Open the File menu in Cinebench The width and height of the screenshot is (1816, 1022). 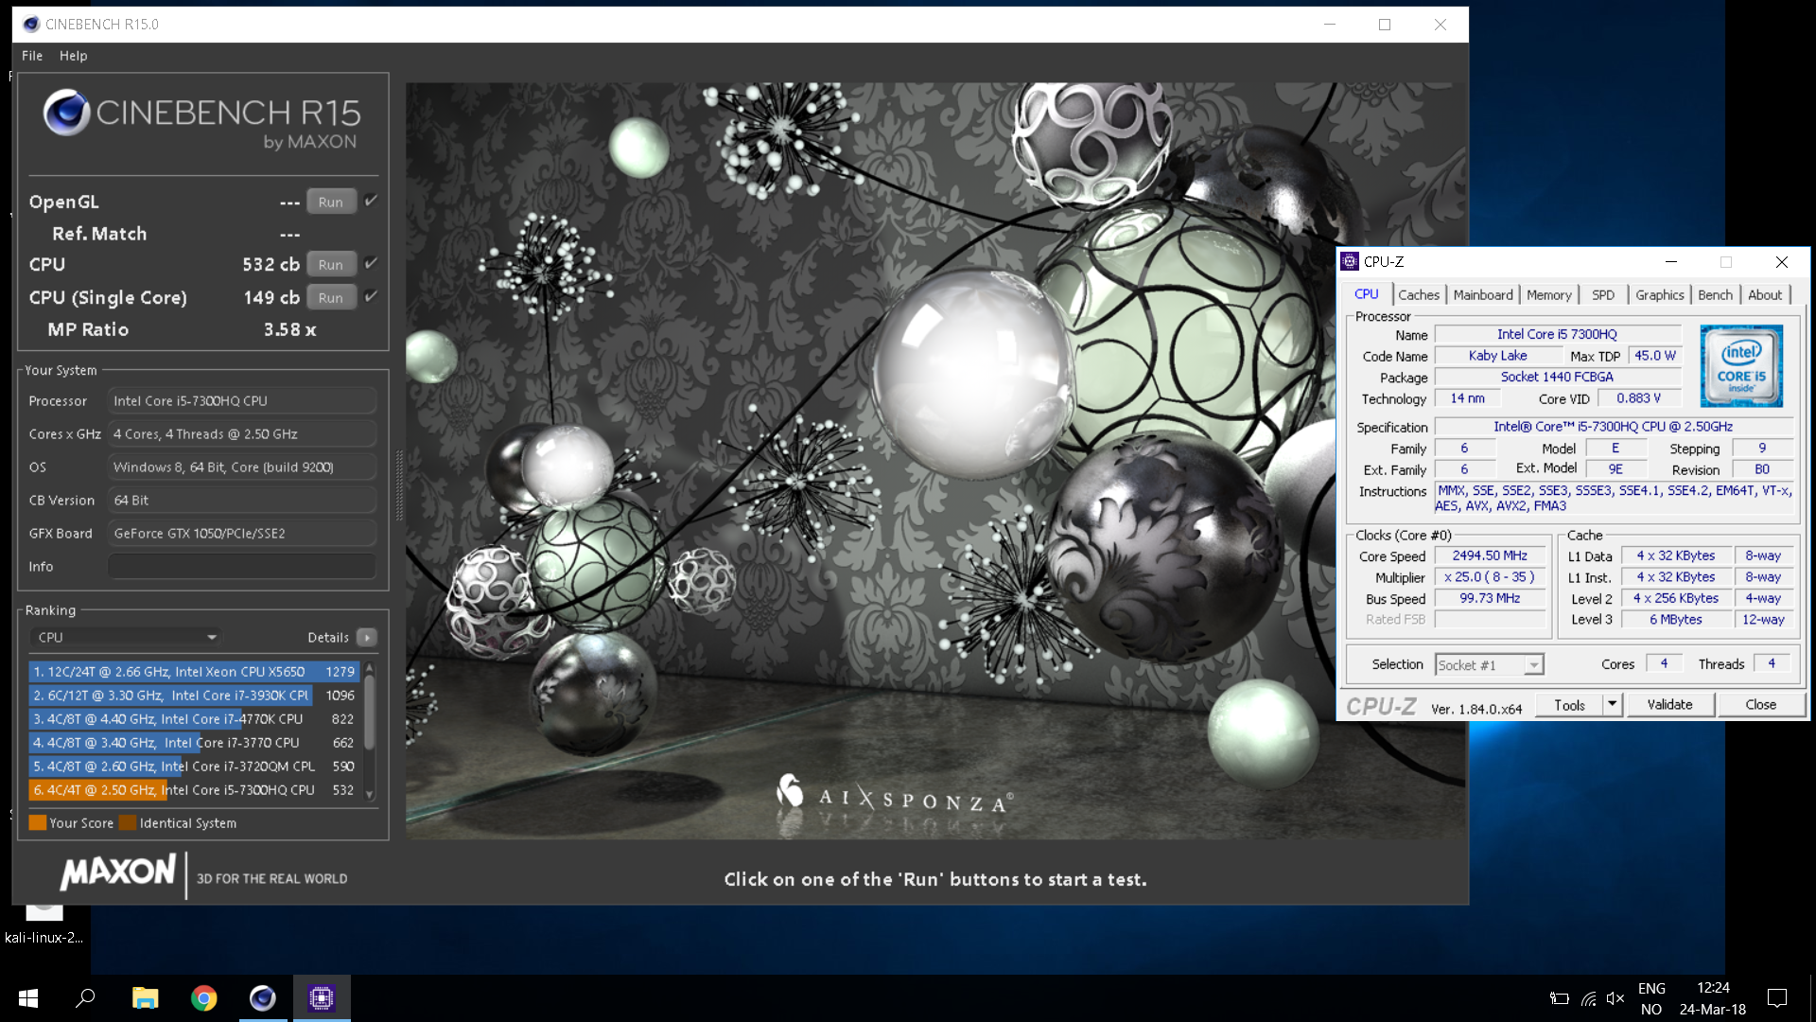[x=32, y=56]
